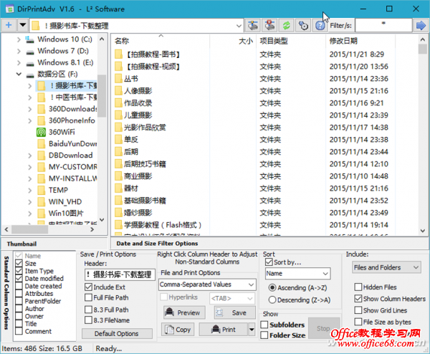The height and width of the screenshot is (354, 430).
Task: Open the Date and Size Filter Options tab
Action: pos(157,244)
